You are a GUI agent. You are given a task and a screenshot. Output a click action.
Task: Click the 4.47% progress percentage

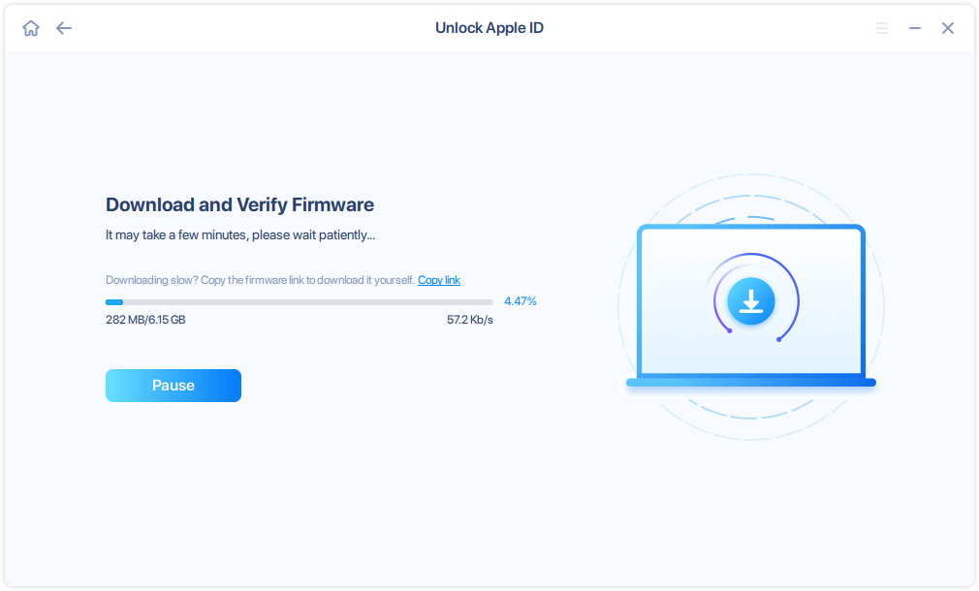521,301
